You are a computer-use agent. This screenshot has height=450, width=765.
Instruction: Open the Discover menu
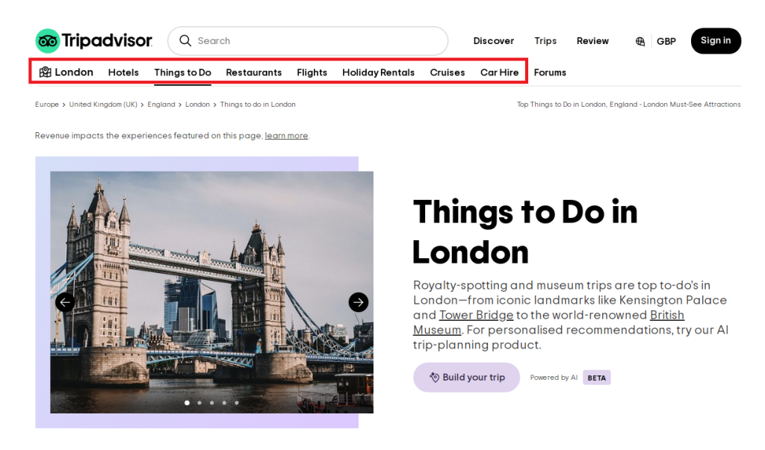point(493,41)
